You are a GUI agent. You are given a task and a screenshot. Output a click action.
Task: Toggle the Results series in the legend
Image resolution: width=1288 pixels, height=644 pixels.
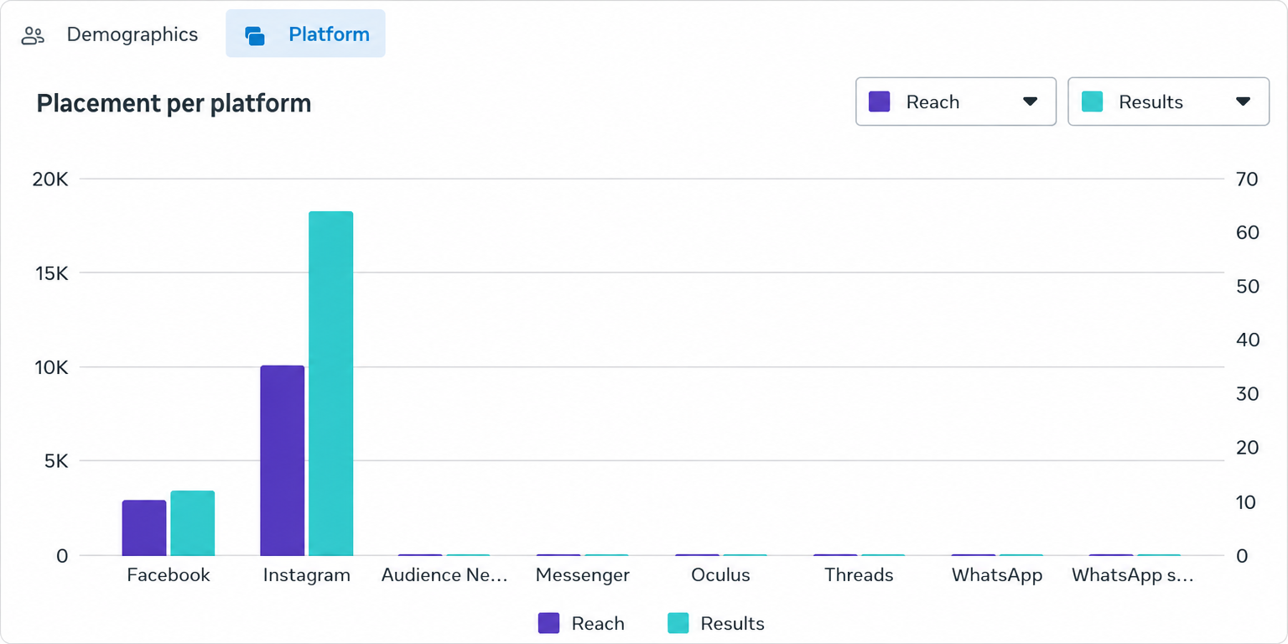pos(716,623)
